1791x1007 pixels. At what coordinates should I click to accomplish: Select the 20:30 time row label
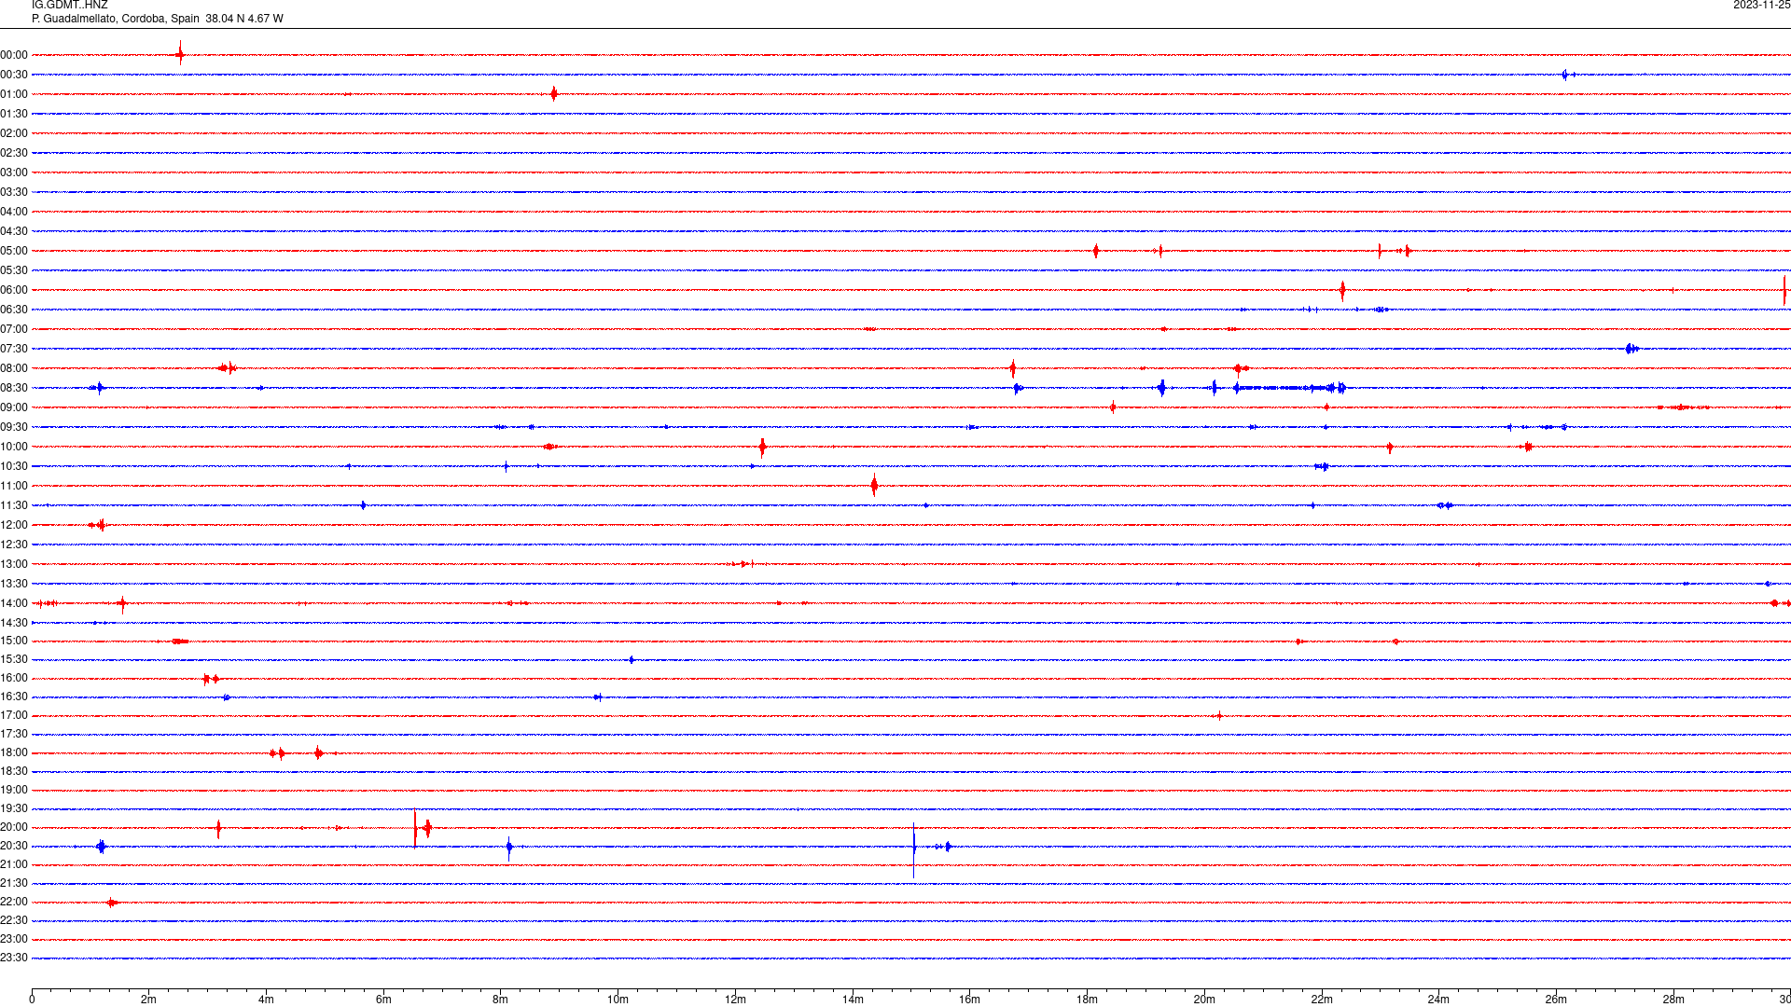tap(14, 846)
